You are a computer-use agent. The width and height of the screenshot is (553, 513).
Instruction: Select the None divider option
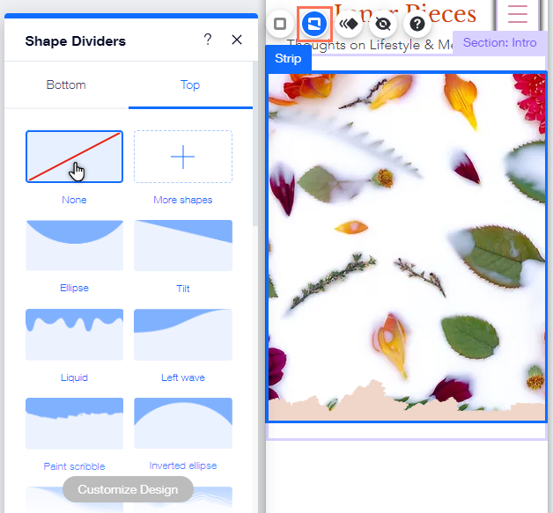pos(74,157)
